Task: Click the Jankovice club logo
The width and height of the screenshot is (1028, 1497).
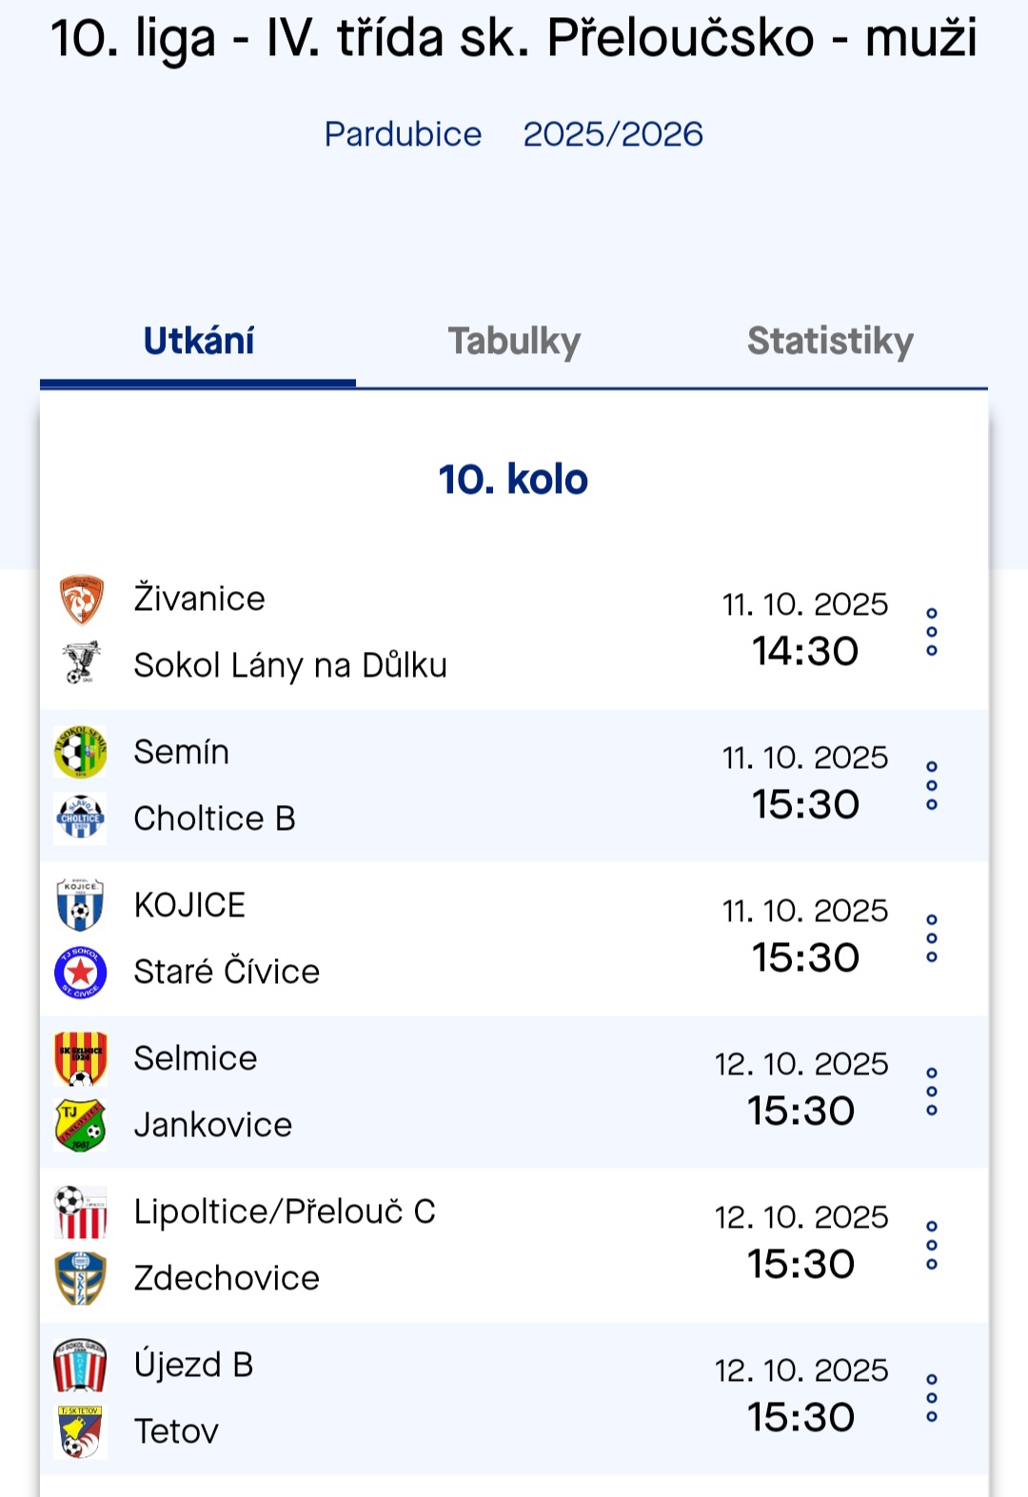Action: coord(81,1125)
